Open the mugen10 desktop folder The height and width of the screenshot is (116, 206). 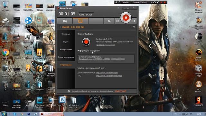point(40,85)
